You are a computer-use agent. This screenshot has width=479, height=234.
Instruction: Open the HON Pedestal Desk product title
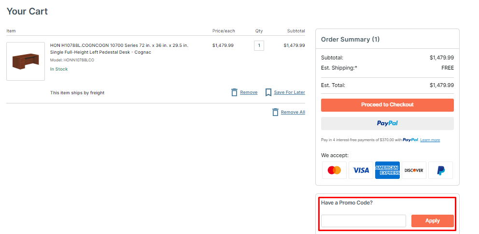pyautogui.click(x=119, y=49)
